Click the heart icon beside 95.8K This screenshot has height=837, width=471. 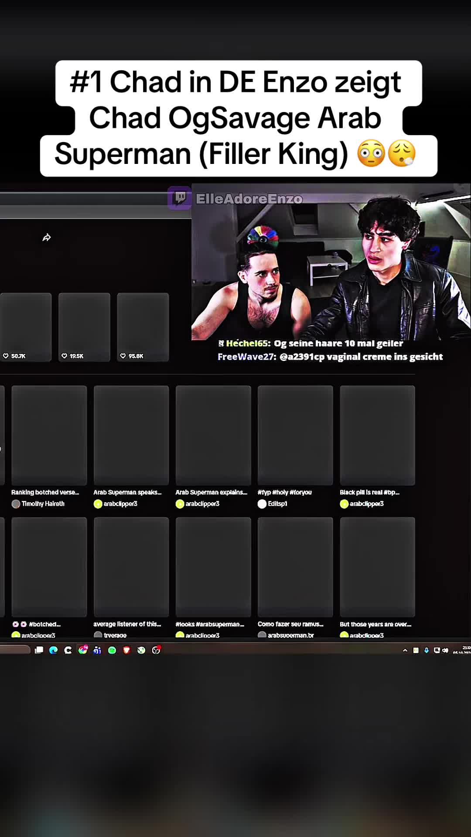tap(123, 356)
